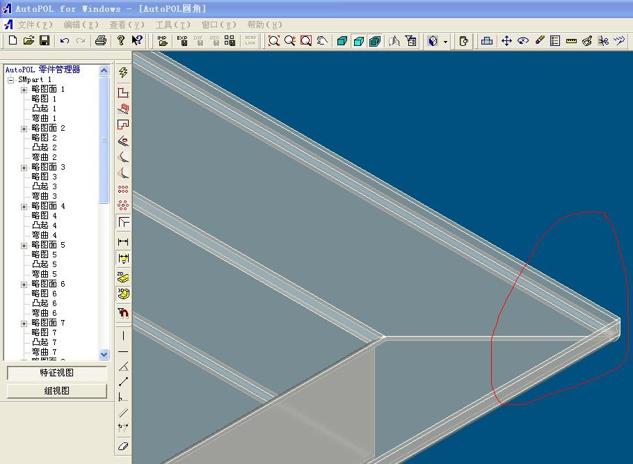Click the tree scrollbar down arrow
The image size is (633, 464).
(104, 354)
